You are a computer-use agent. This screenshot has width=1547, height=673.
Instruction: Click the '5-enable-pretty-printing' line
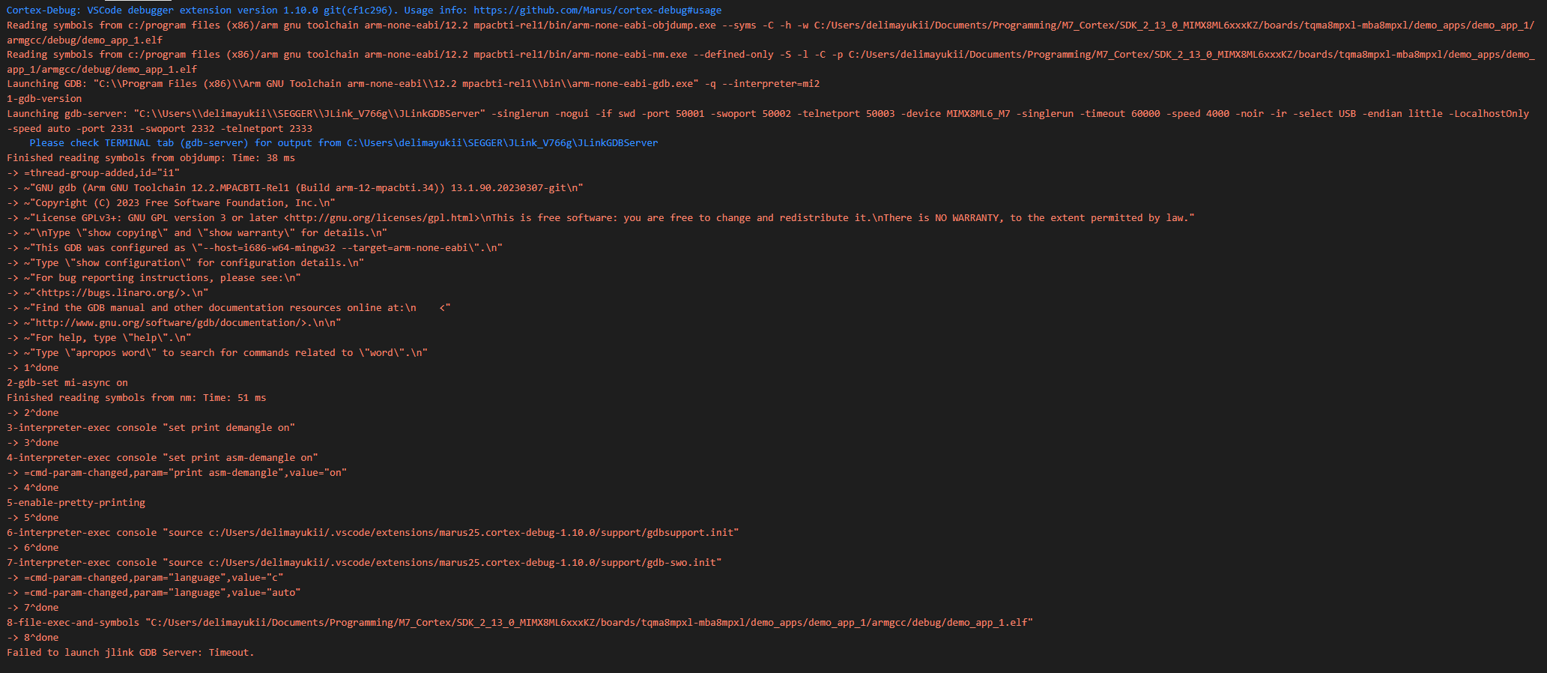point(76,503)
